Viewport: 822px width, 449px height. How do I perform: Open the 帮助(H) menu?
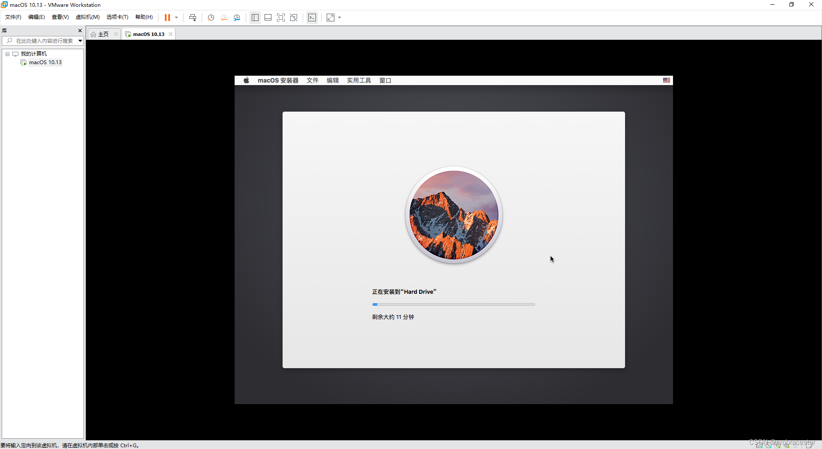click(144, 17)
